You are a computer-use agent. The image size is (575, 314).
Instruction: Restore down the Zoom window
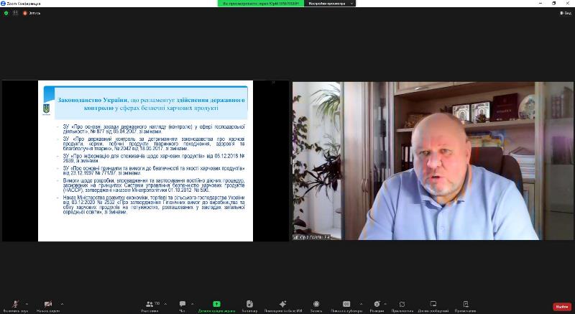point(553,4)
